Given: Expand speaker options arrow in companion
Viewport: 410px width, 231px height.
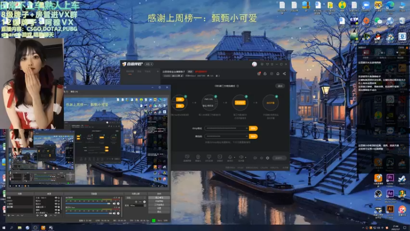Looking at the screenshot, I should [245, 158].
